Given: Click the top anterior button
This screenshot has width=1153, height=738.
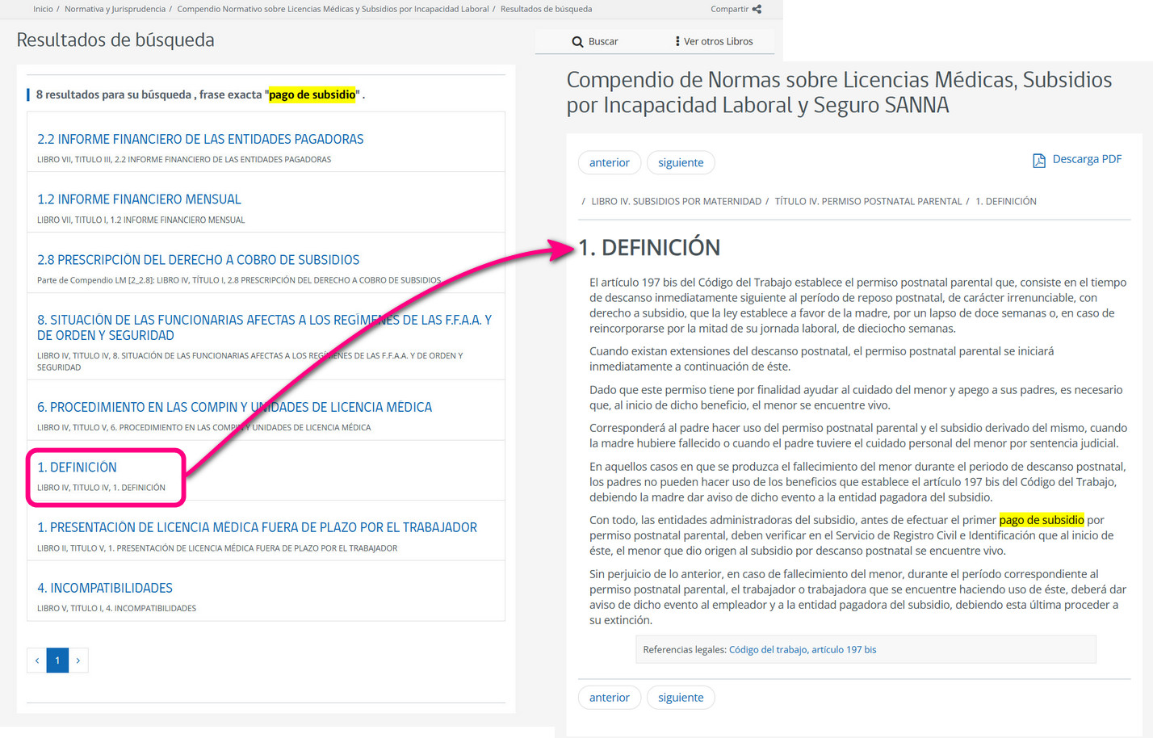Looking at the screenshot, I should pos(610,162).
